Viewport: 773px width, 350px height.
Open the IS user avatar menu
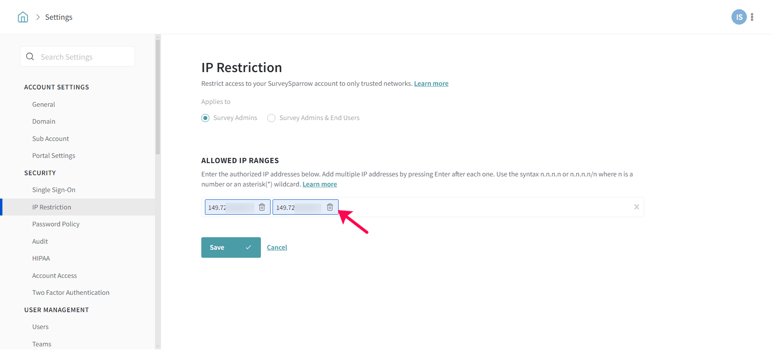click(739, 17)
